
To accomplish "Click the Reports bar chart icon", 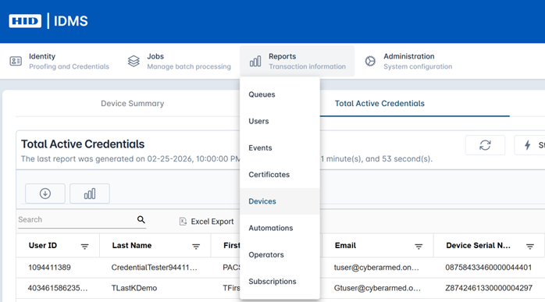I will point(255,62).
